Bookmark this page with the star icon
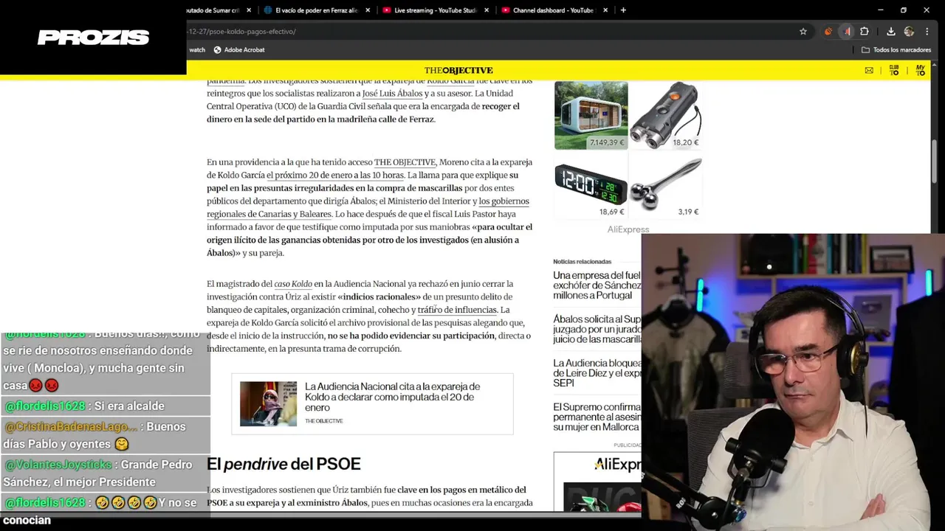Viewport: 945px width, 531px height. [x=803, y=32]
